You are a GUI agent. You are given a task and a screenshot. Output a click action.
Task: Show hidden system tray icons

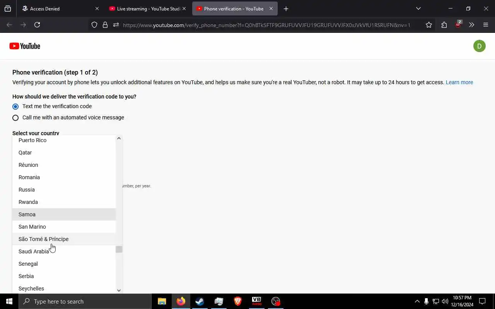click(417, 301)
